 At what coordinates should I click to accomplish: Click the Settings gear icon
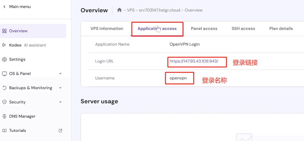tap(4, 59)
